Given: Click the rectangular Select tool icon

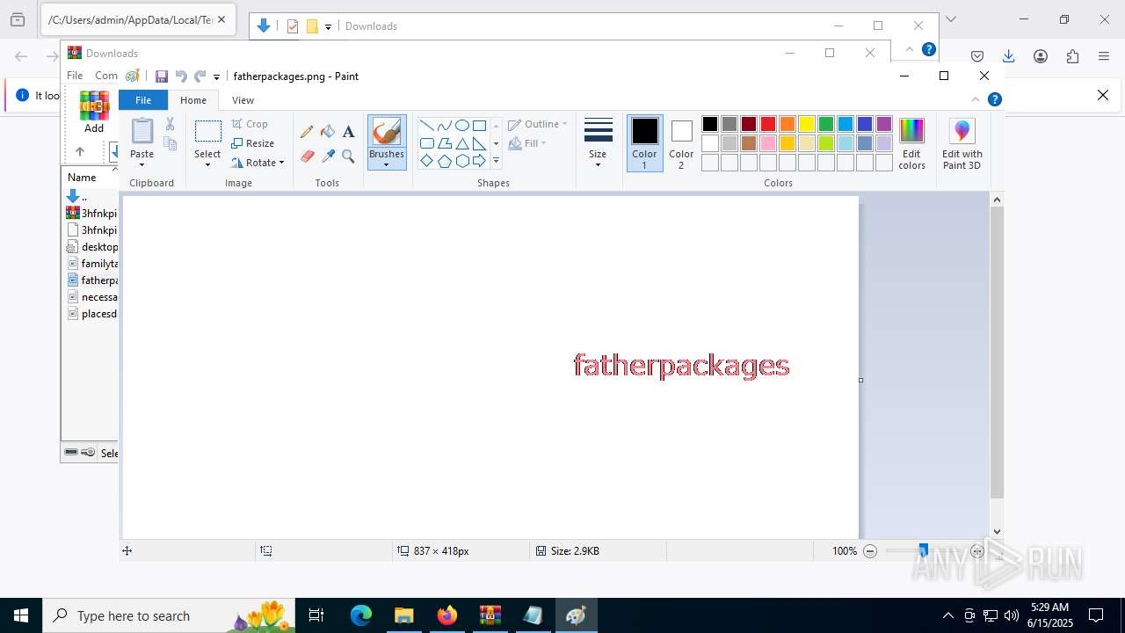Looking at the screenshot, I should 207,132.
